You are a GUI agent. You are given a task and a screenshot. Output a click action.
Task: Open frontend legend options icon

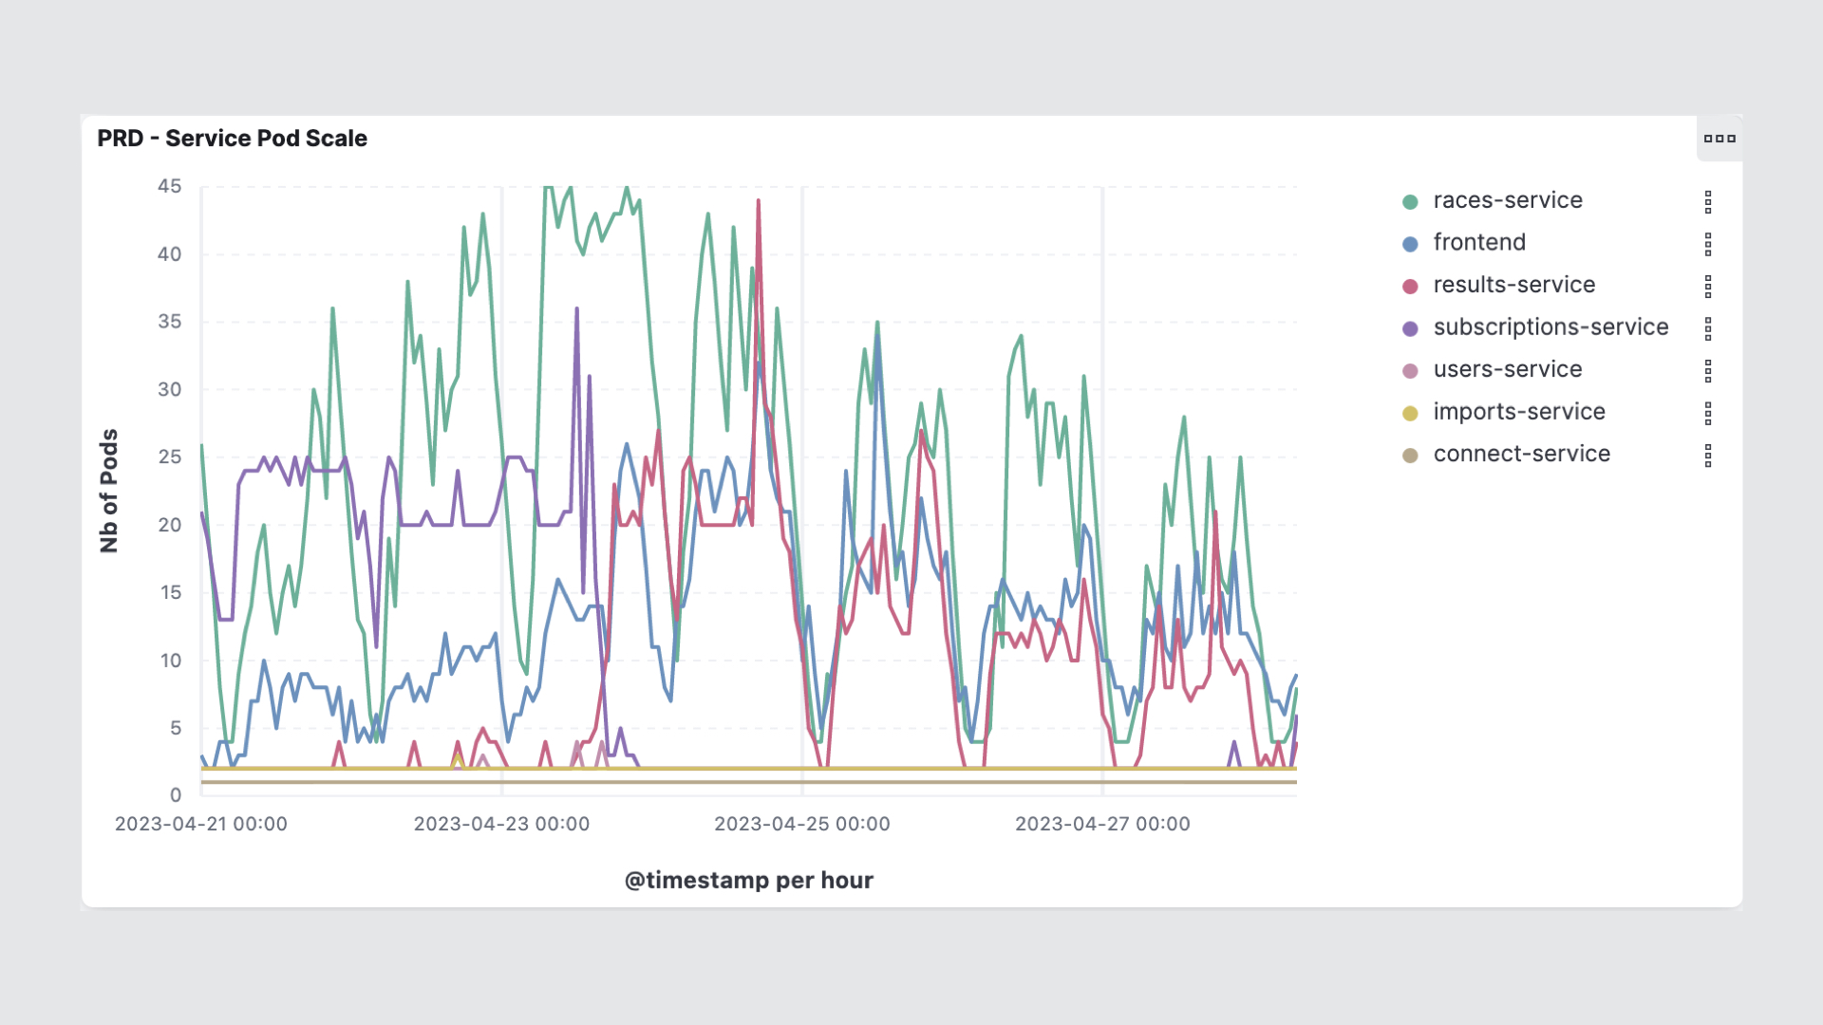pos(1708,244)
